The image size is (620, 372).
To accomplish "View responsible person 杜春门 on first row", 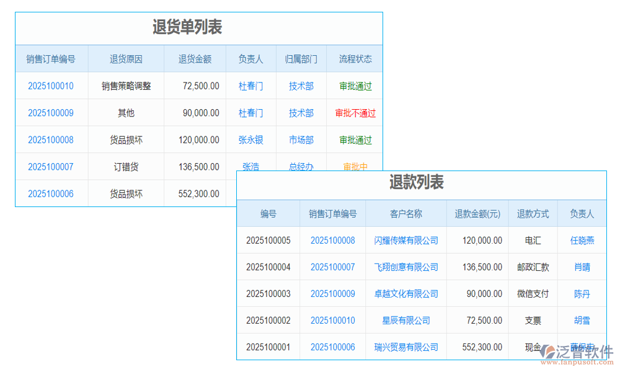I will click(250, 86).
